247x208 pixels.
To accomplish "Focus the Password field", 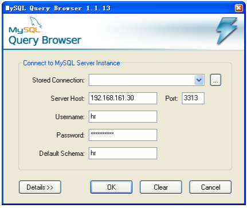I will tap(123, 135).
